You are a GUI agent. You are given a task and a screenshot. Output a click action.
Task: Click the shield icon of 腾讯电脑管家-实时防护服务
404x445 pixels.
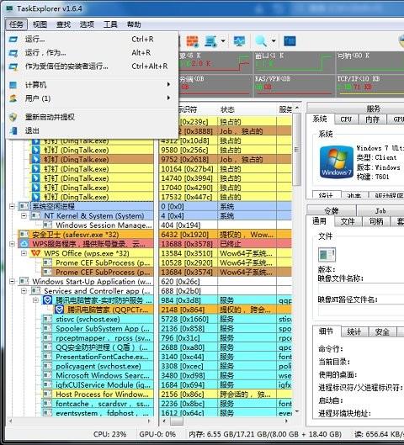click(x=47, y=300)
